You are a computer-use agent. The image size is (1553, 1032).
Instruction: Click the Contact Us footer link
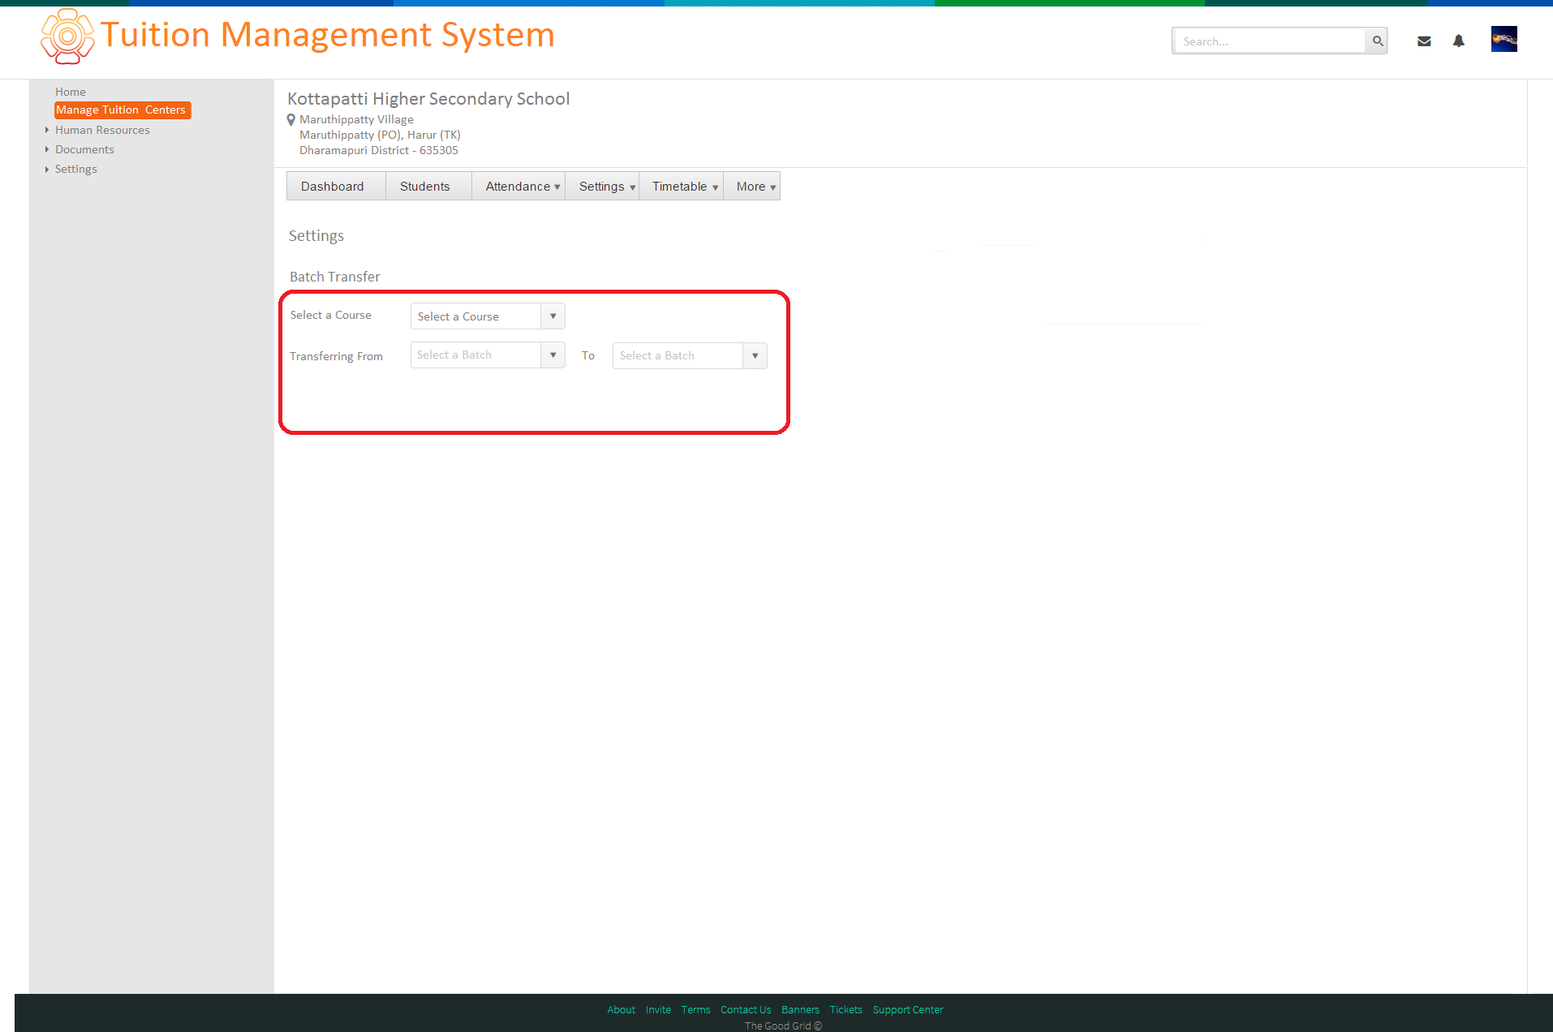pyautogui.click(x=746, y=1009)
